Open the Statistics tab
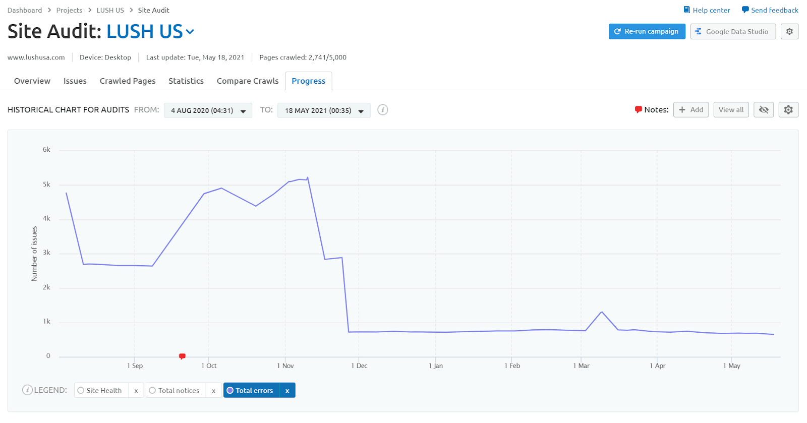The image size is (807, 423). coord(186,81)
